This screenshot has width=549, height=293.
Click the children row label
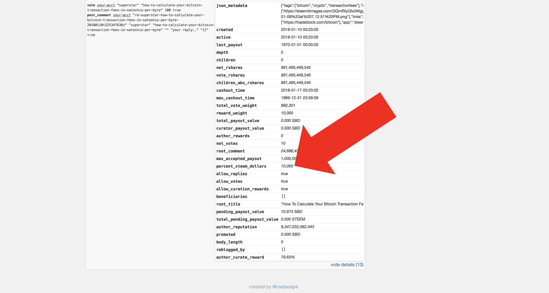[x=226, y=60]
